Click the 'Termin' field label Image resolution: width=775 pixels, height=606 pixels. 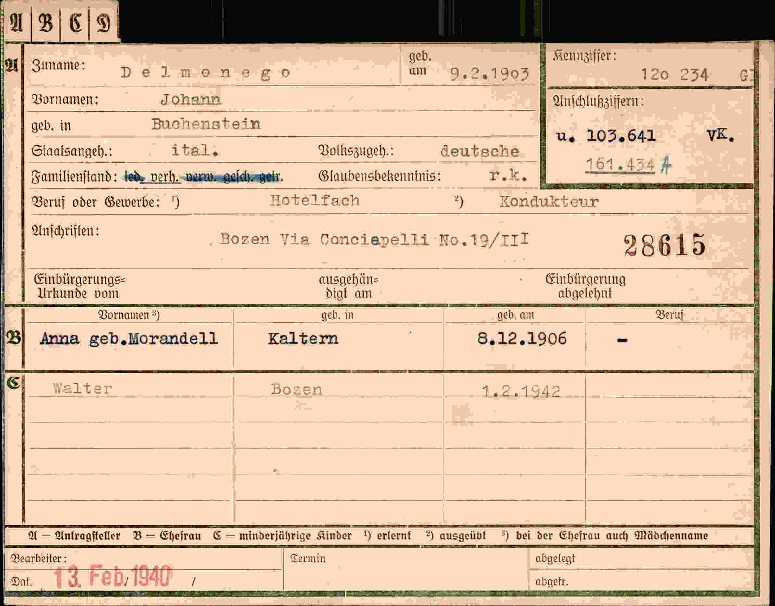coord(308,559)
